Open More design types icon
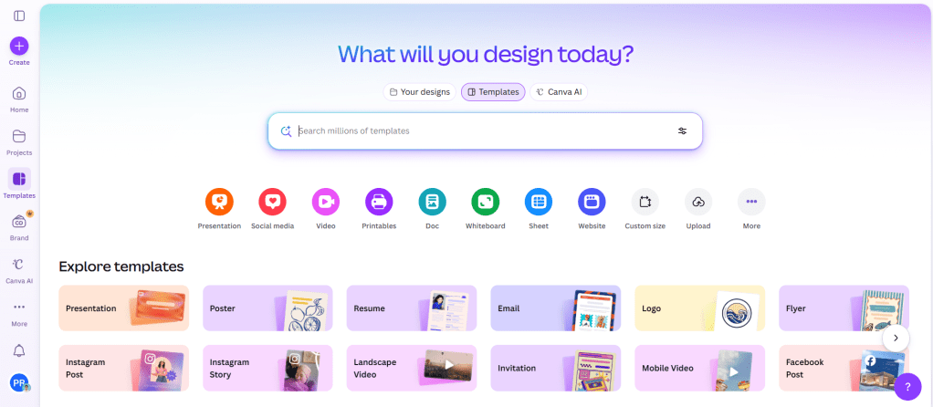Viewport: 933px width, 407px height. 751,203
